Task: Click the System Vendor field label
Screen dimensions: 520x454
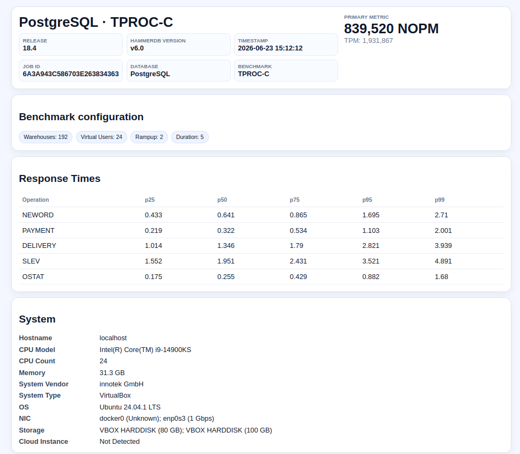Action: coord(43,384)
